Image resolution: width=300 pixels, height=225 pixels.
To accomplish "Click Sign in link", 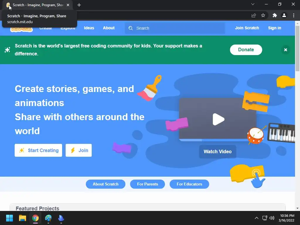I will click(275, 28).
